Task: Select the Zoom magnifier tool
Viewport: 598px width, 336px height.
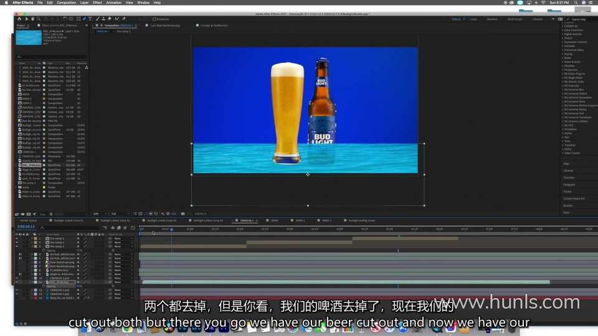Action: pos(37,19)
